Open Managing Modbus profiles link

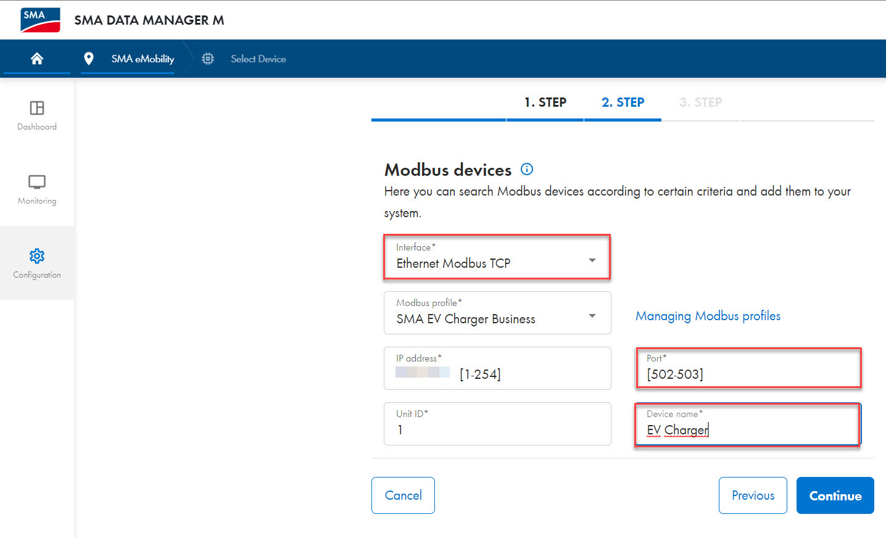[x=708, y=316]
